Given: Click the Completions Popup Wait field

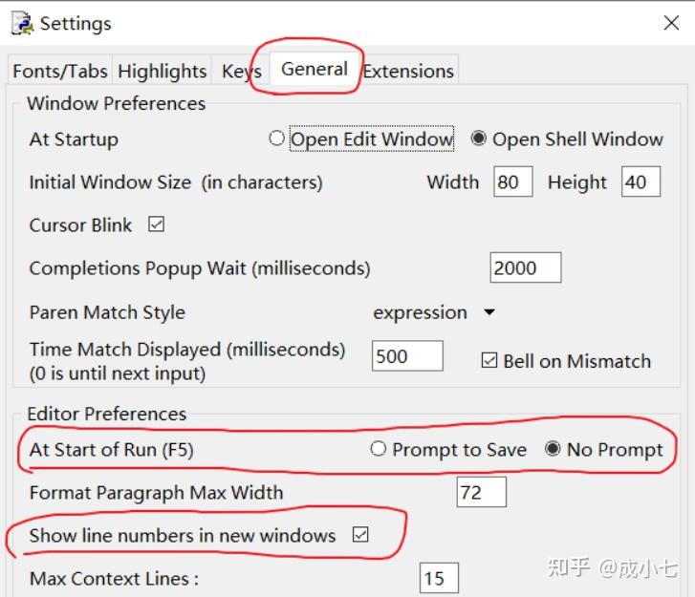Looking at the screenshot, I should [526, 267].
